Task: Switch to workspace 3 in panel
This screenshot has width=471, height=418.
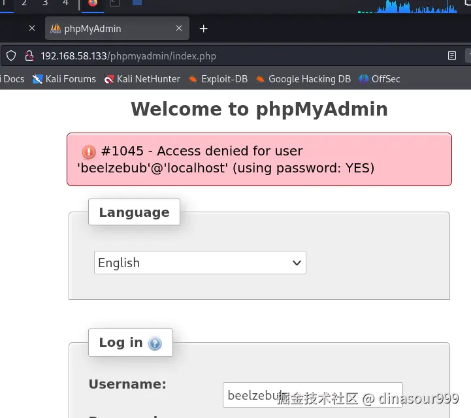Action: pos(45,3)
